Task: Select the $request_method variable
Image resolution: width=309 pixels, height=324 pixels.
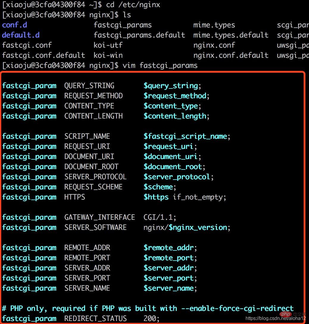Action: [x=175, y=96]
